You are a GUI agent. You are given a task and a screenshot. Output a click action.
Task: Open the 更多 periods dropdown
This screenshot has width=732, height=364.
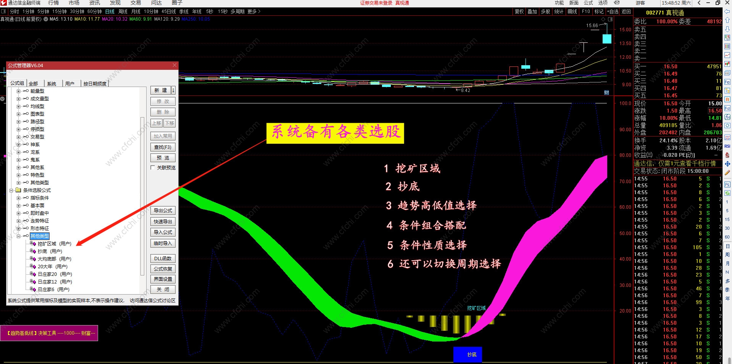tap(254, 11)
